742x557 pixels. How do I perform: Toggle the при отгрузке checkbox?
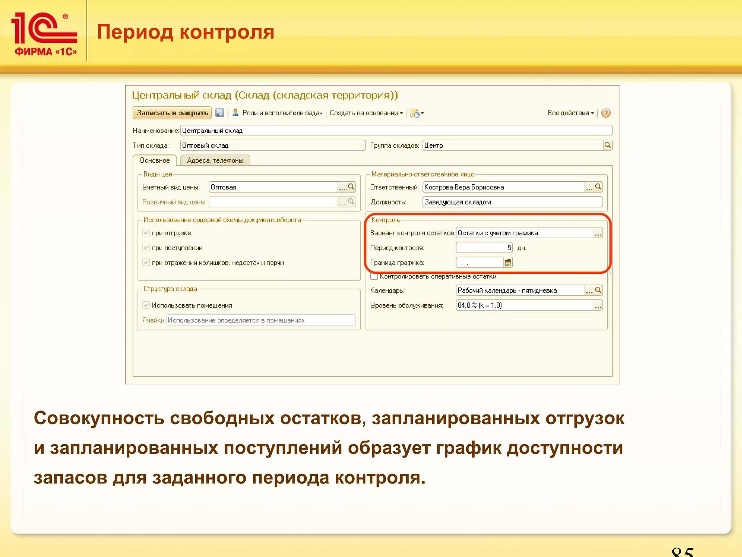click(146, 232)
